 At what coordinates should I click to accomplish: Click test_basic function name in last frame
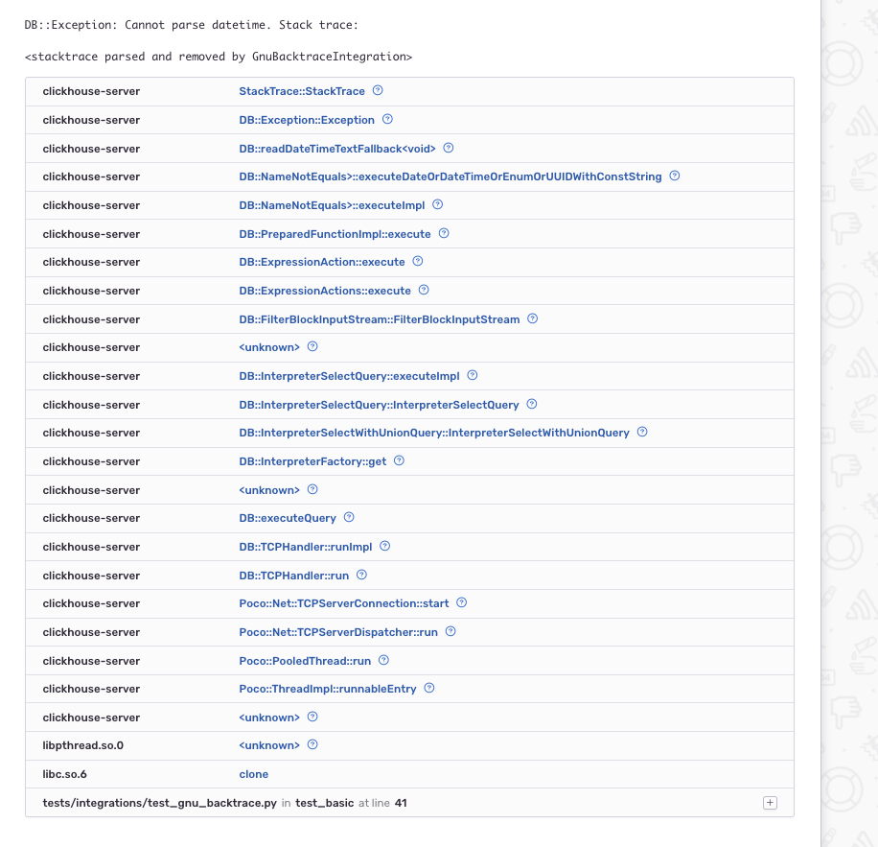point(324,803)
